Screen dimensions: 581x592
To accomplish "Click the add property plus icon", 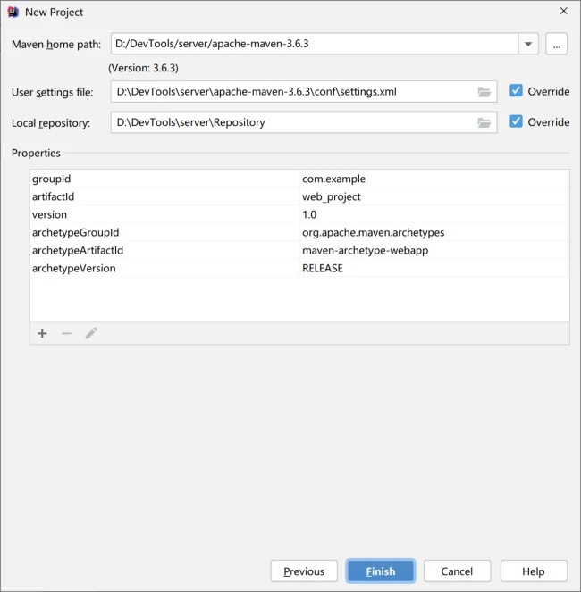I will pyautogui.click(x=42, y=333).
